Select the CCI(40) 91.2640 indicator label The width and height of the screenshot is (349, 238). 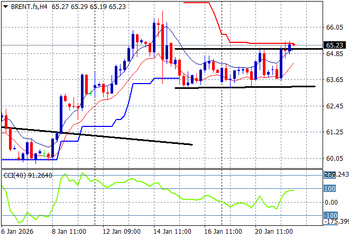click(x=28, y=176)
